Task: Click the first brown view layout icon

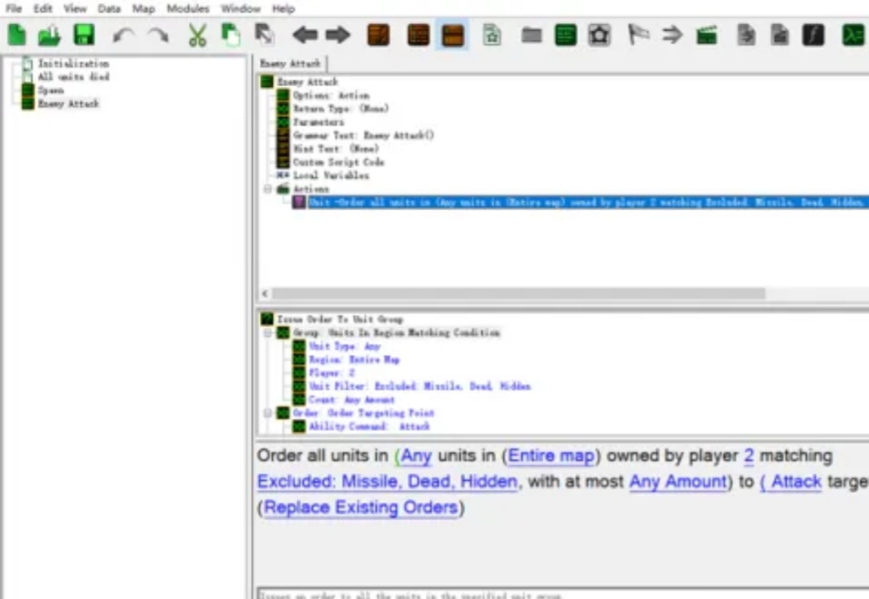Action: (378, 35)
